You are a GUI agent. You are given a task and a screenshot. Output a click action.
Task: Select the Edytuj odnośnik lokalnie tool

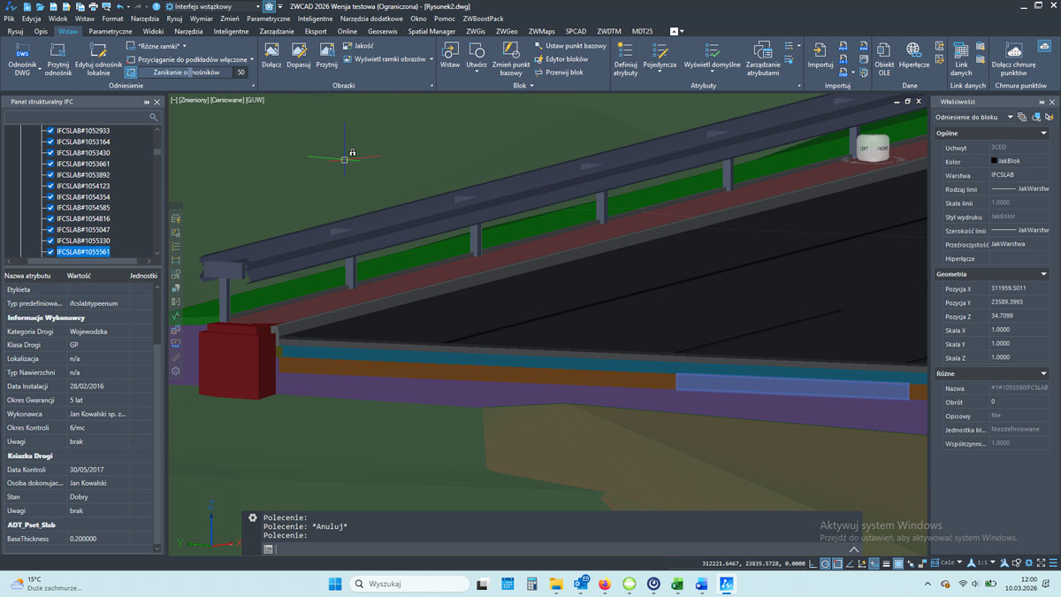(x=98, y=52)
